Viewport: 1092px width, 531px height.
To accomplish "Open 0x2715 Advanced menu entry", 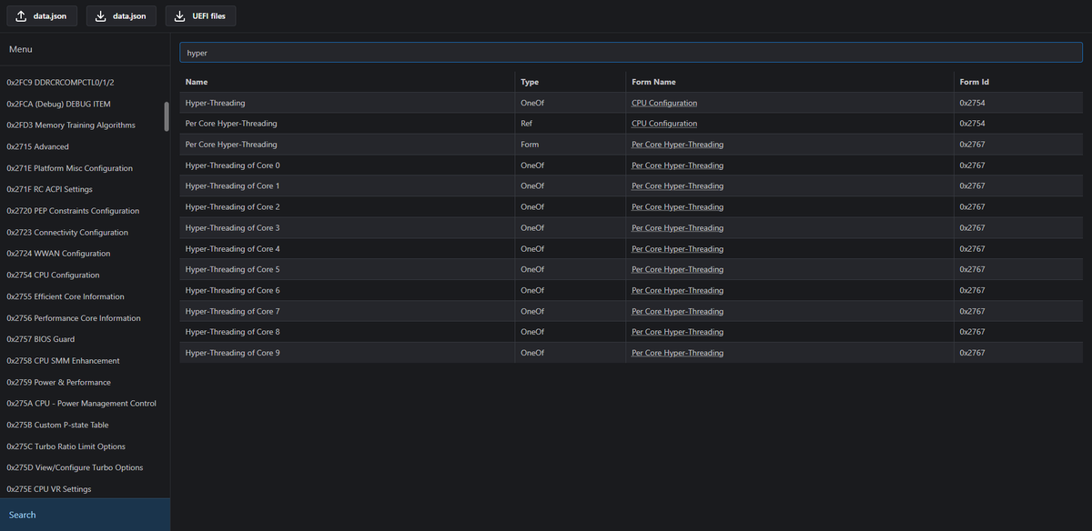I will coord(37,146).
